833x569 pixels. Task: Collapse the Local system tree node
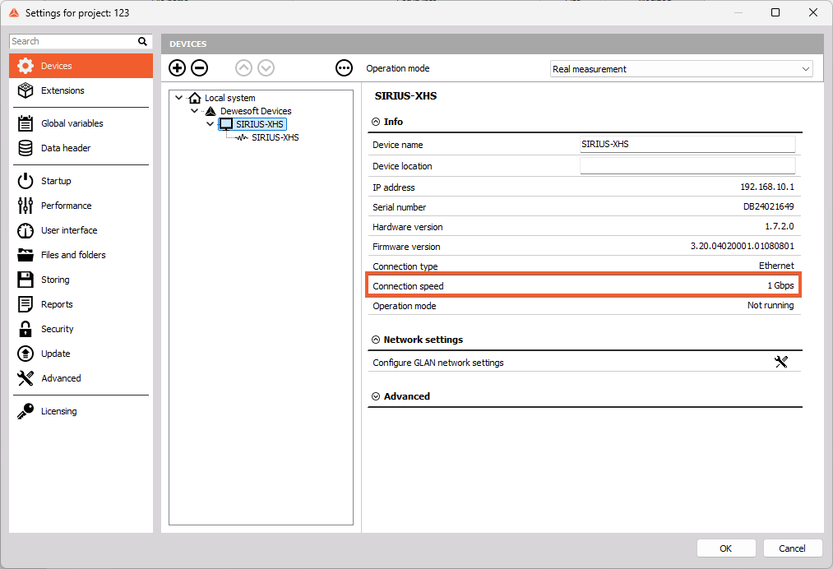[179, 98]
